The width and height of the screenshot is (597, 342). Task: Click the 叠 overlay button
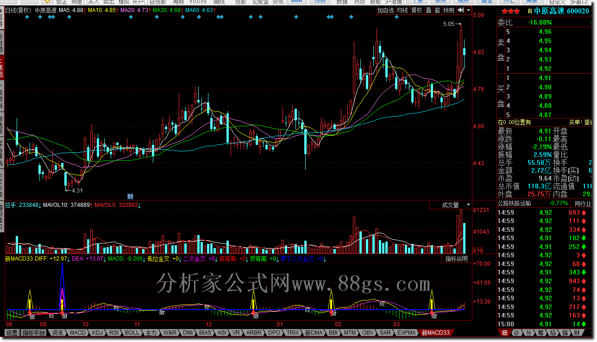pos(428,10)
